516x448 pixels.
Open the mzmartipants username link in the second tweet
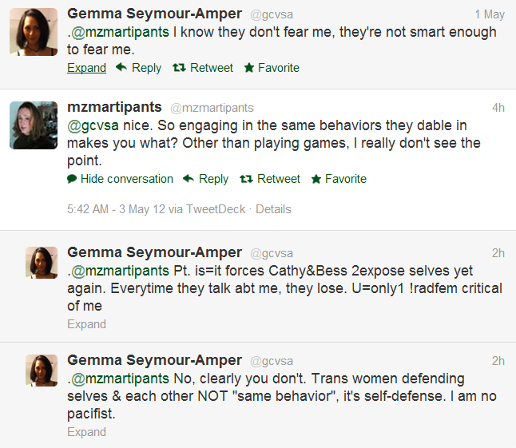point(115,108)
